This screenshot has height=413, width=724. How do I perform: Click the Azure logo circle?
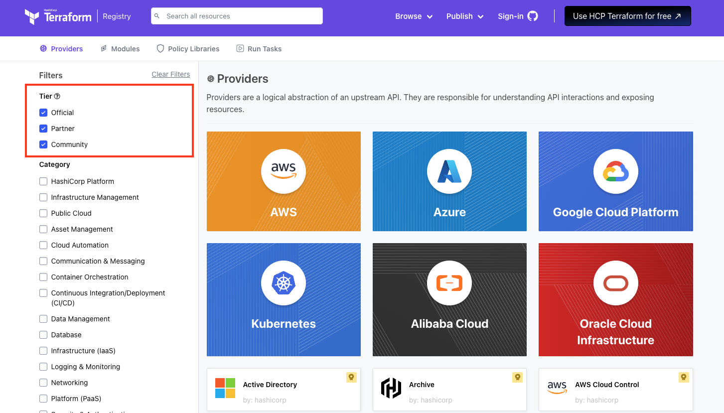tap(449, 171)
